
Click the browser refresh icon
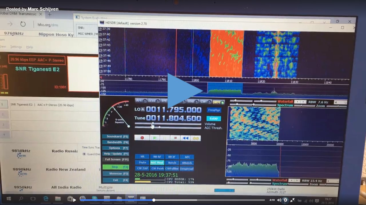tap(23, 24)
